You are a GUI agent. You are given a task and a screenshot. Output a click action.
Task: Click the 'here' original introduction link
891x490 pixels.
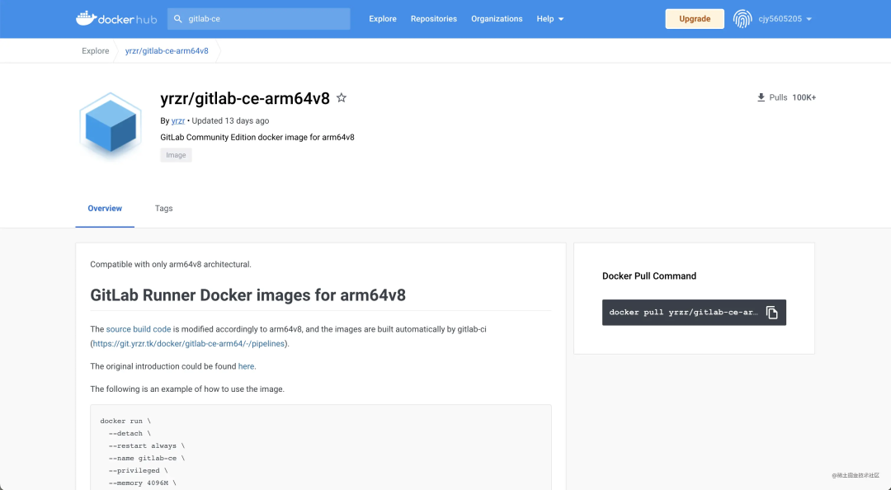(246, 366)
